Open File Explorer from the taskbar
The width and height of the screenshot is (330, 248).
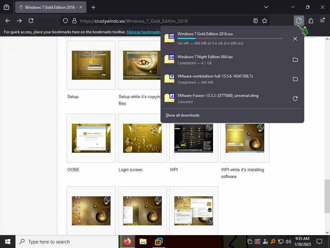coord(143,242)
